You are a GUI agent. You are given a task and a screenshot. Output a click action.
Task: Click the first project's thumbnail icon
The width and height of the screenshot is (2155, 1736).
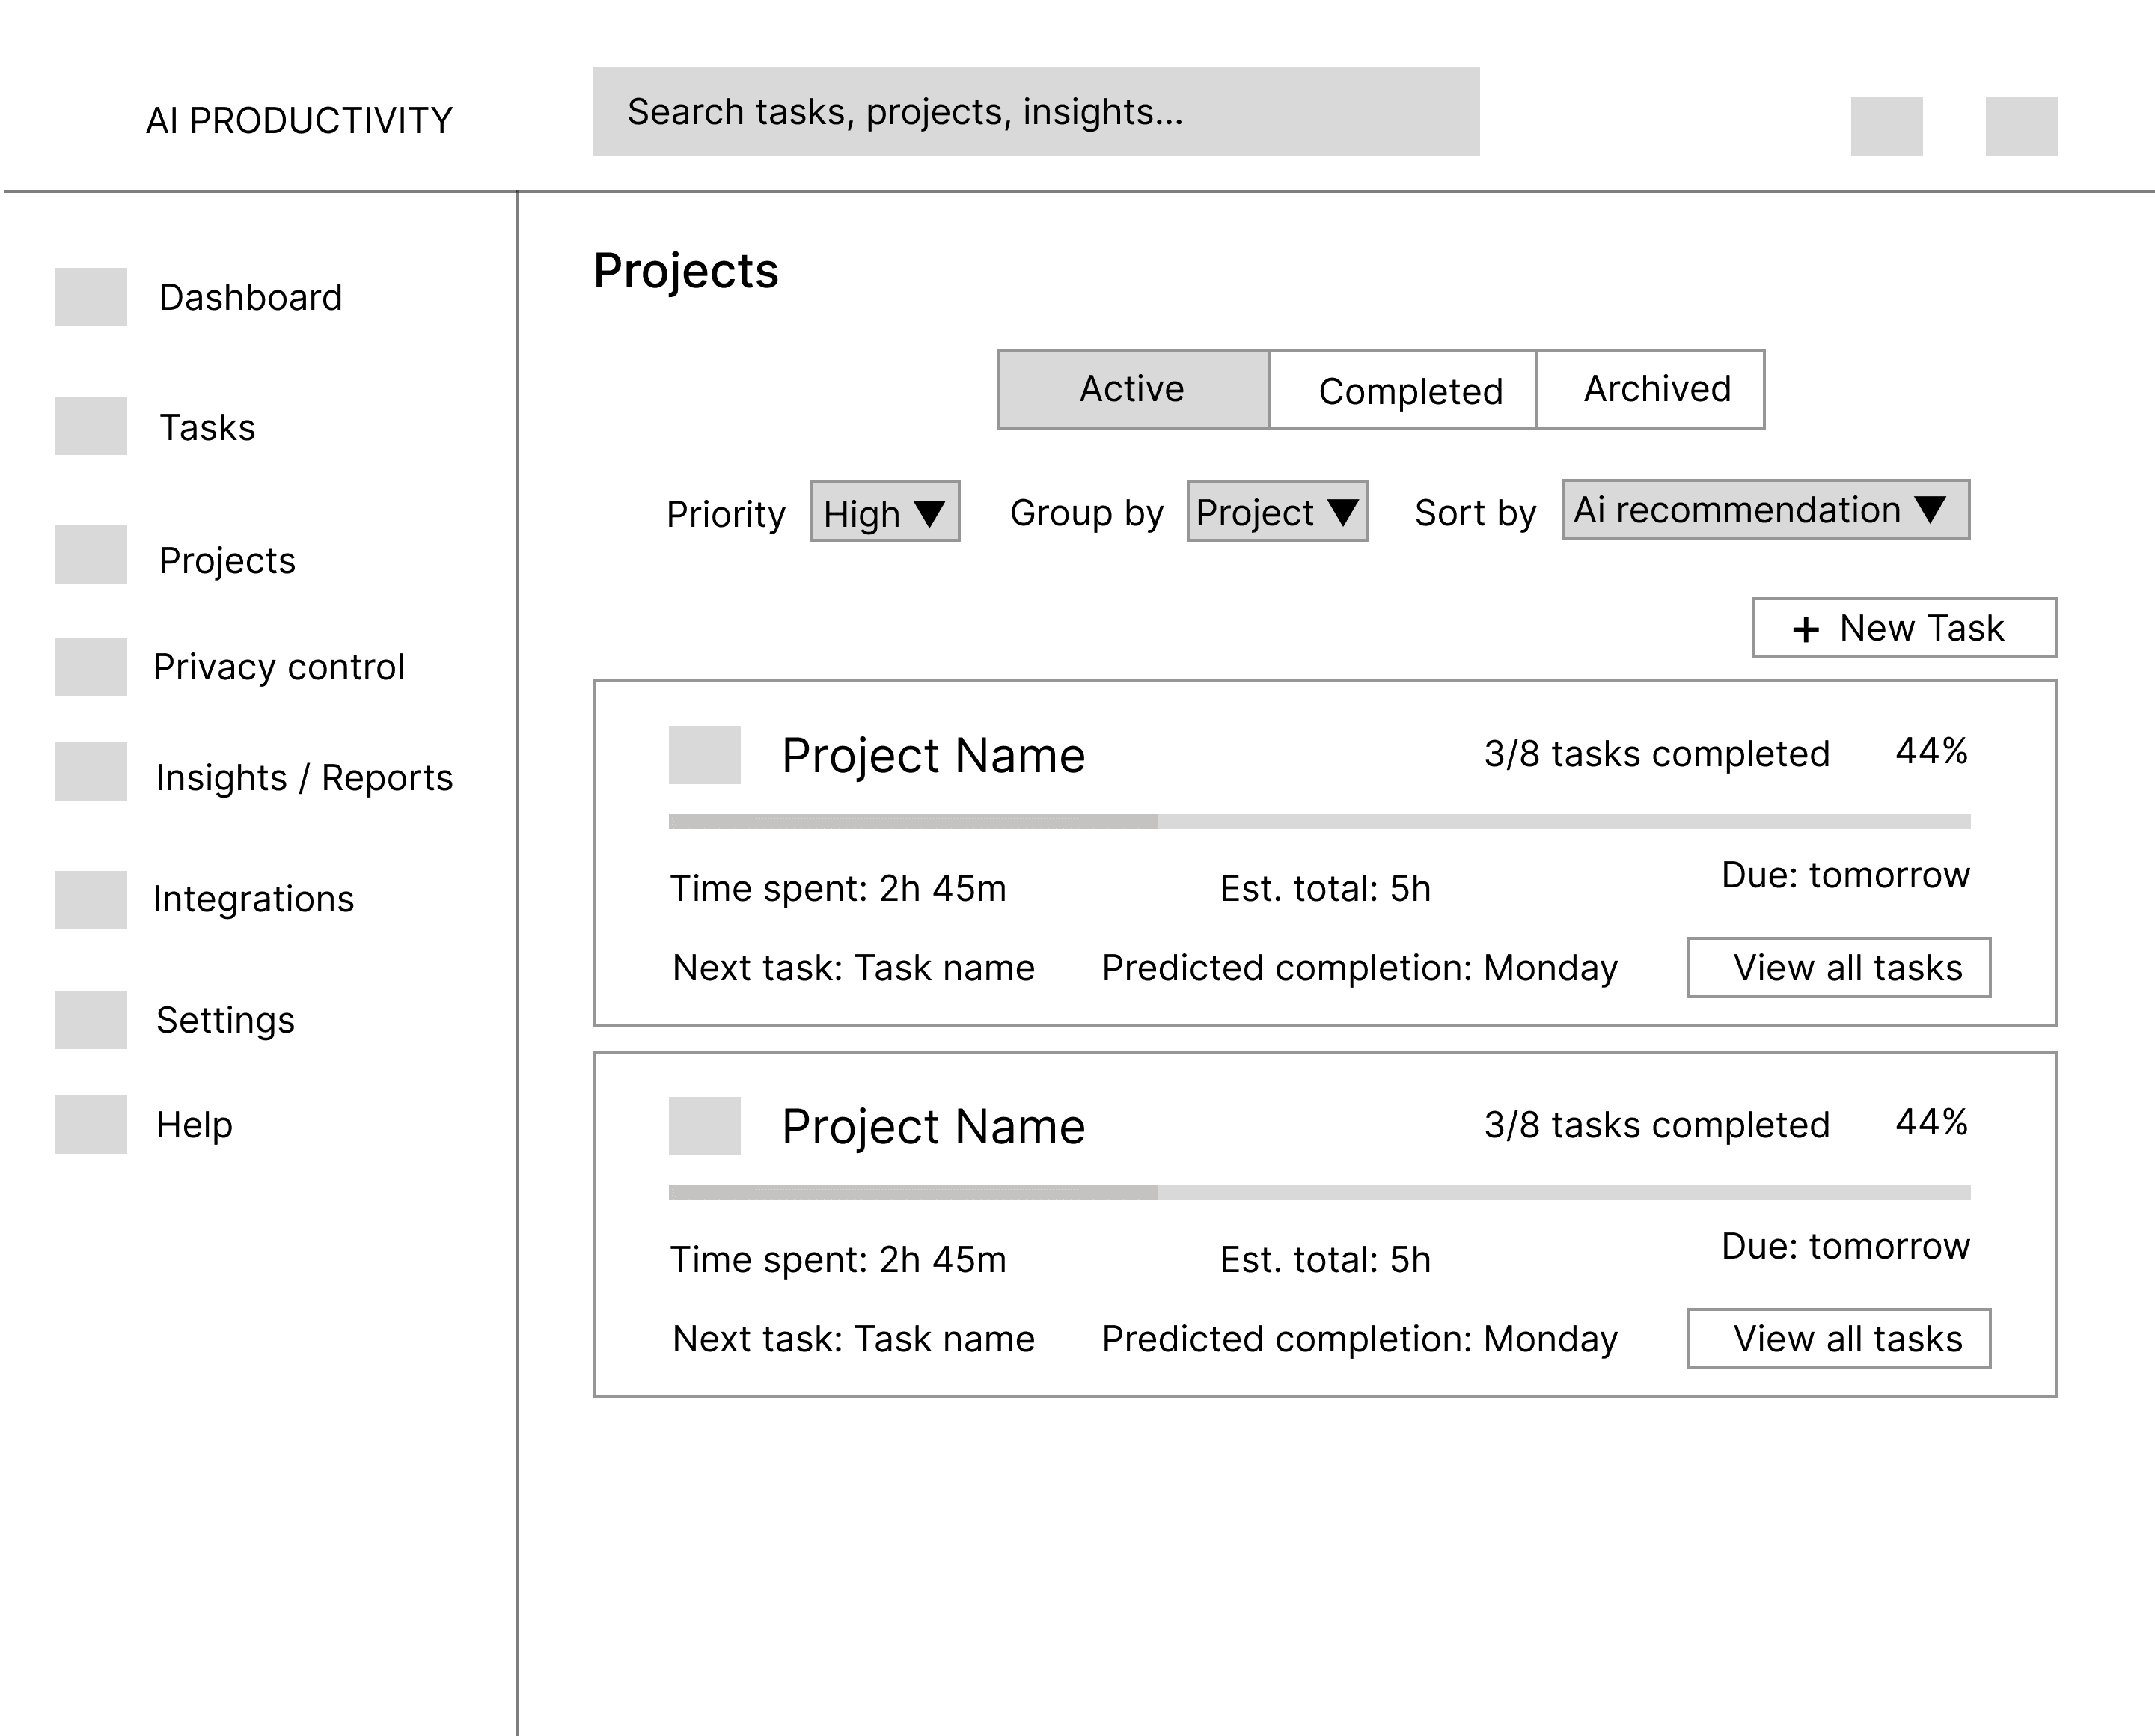click(704, 755)
